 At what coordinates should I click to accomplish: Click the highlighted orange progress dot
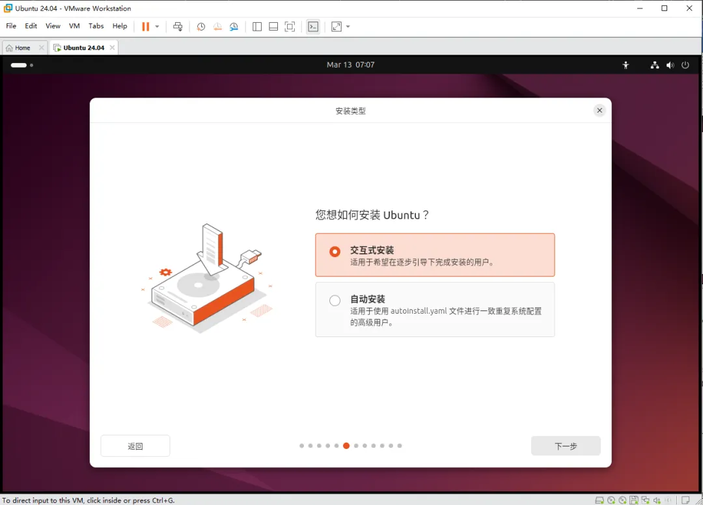click(x=346, y=445)
